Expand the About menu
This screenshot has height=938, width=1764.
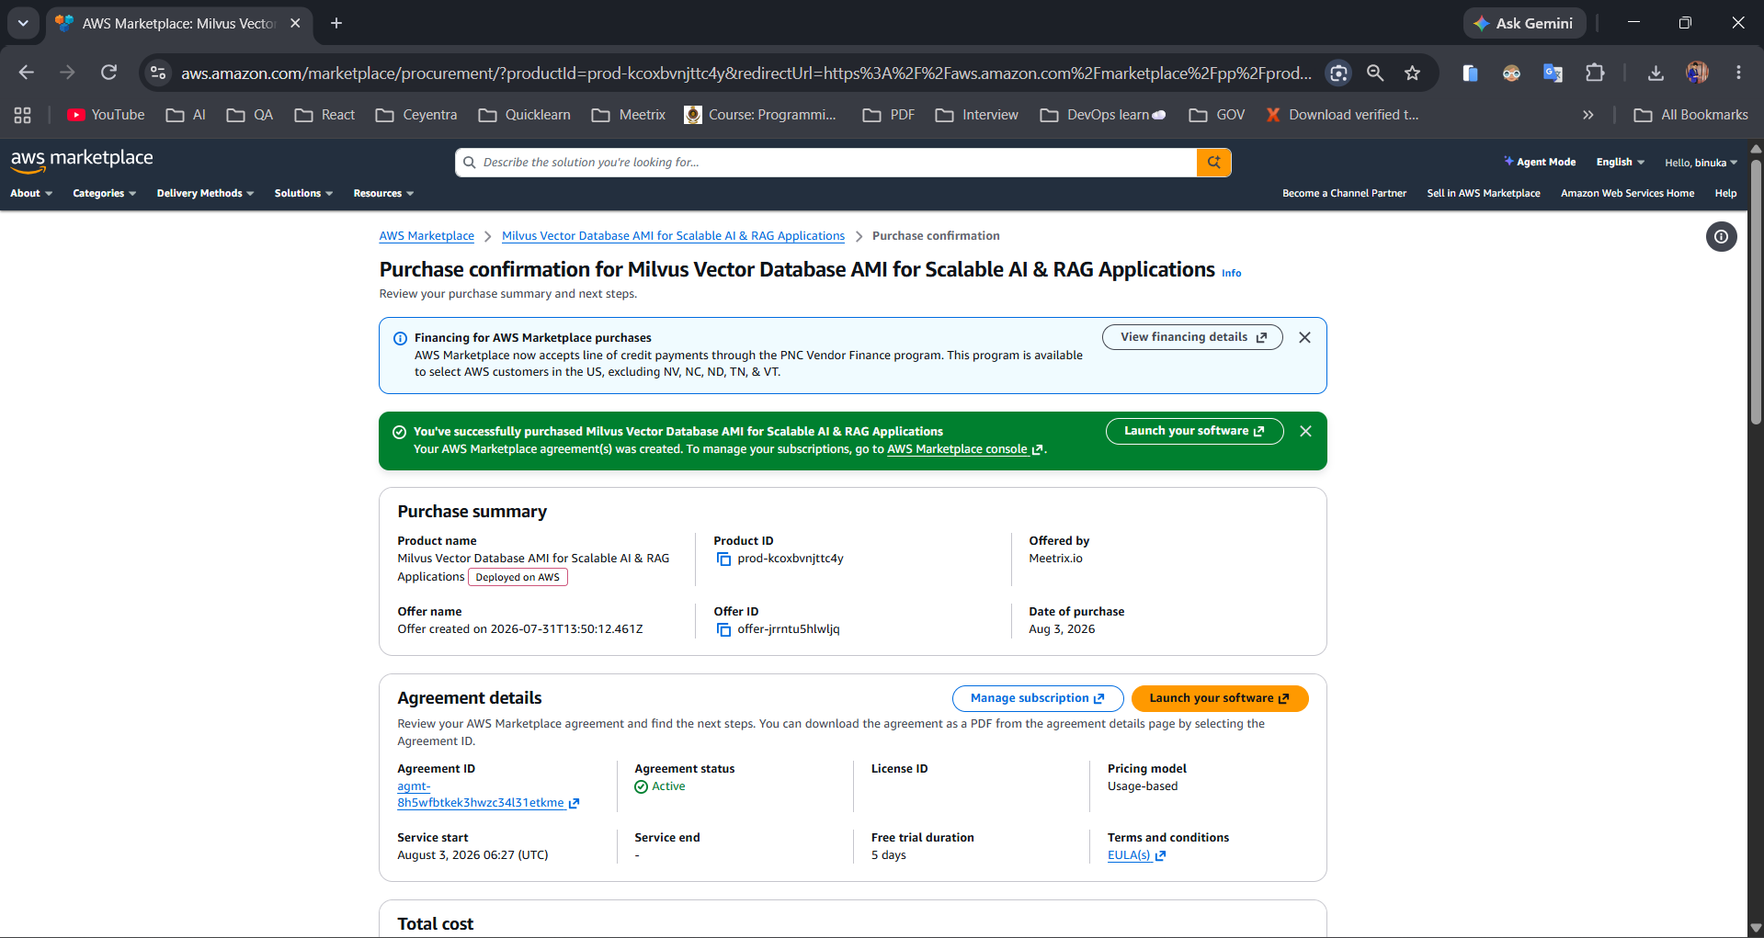[x=31, y=193]
